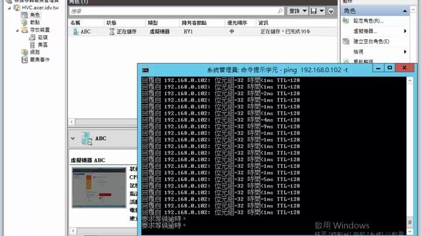Click the command prompt scrollbar up arrow
This screenshot has height=236, width=421.
click(410, 81)
